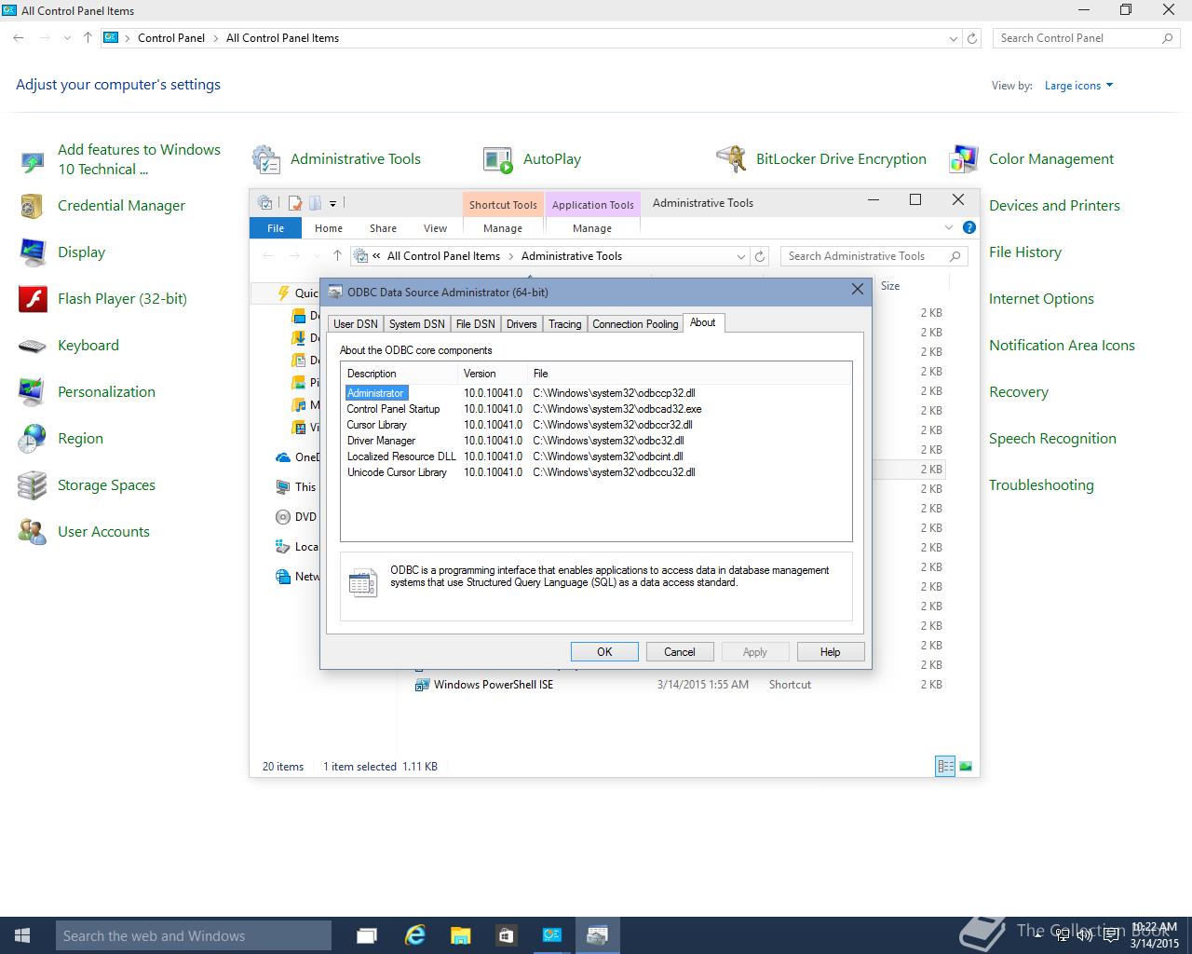Open the User Accounts icon
The width and height of the screenshot is (1192, 954).
[x=33, y=532]
